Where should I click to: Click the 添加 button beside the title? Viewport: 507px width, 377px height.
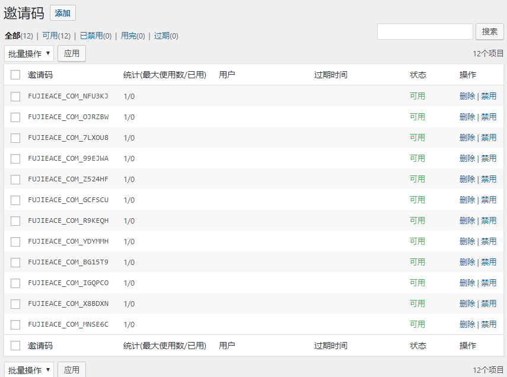pos(62,13)
